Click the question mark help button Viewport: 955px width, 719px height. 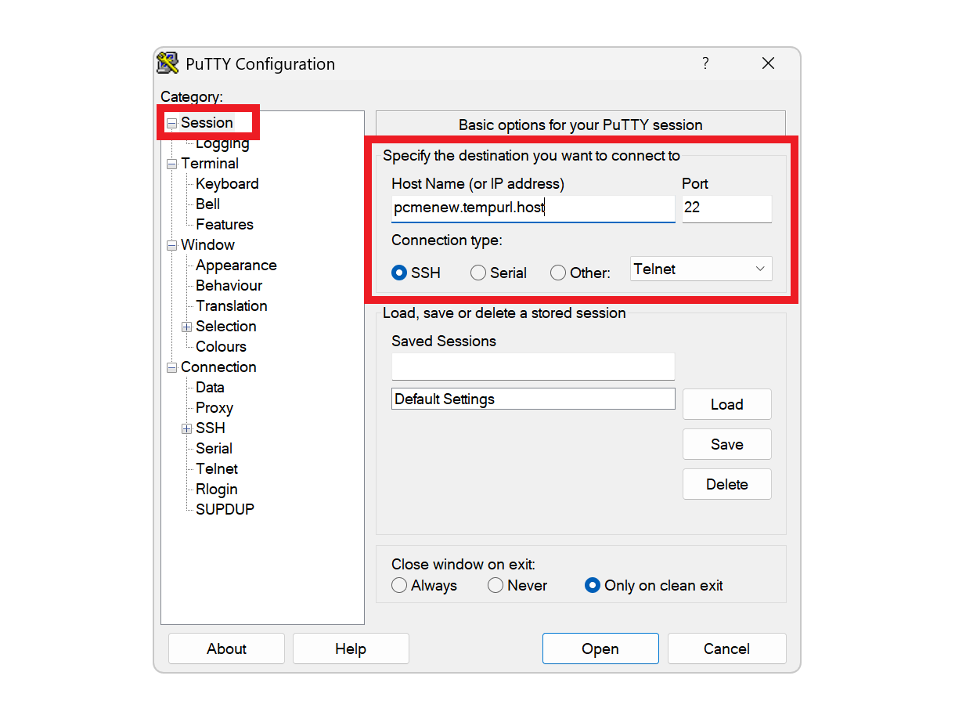705,63
